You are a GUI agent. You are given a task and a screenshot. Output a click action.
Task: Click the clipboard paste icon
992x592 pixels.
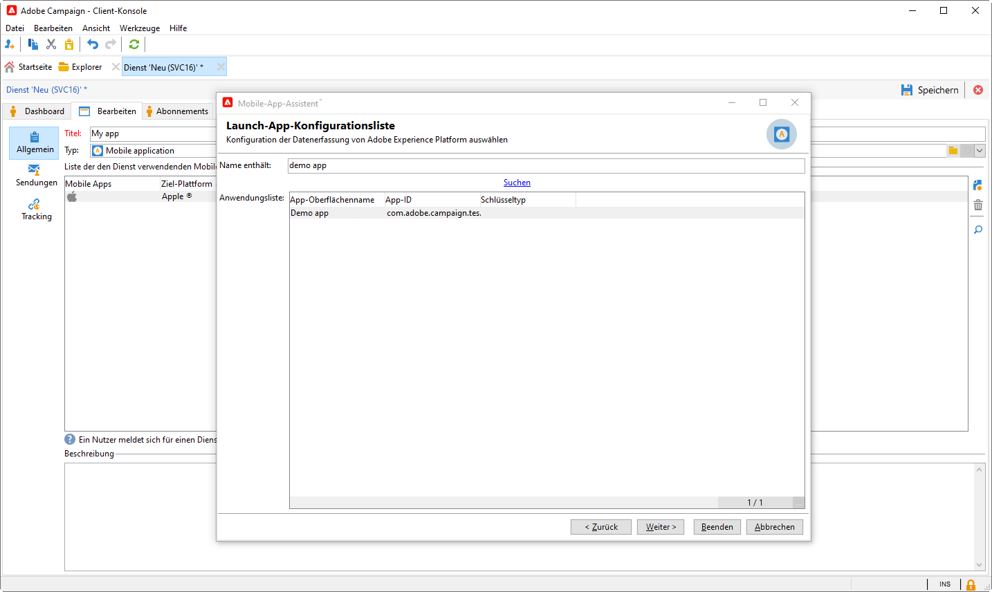(69, 44)
